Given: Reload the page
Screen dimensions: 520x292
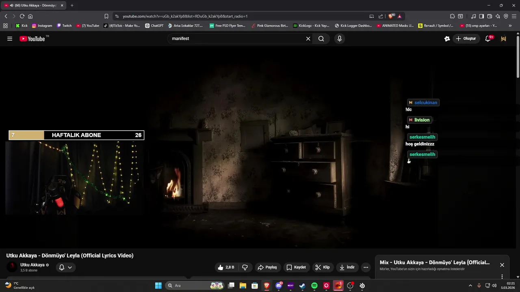Looking at the screenshot, I should tap(22, 16).
